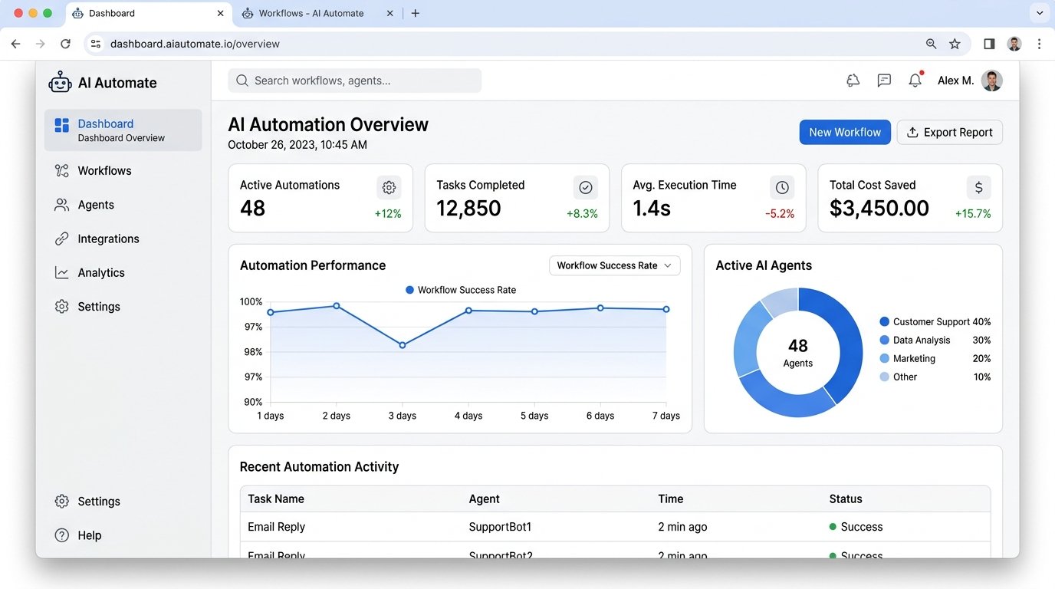Toggle the Workflow Success Rate chart legend
Image resolution: width=1055 pixels, height=589 pixels.
tap(461, 290)
